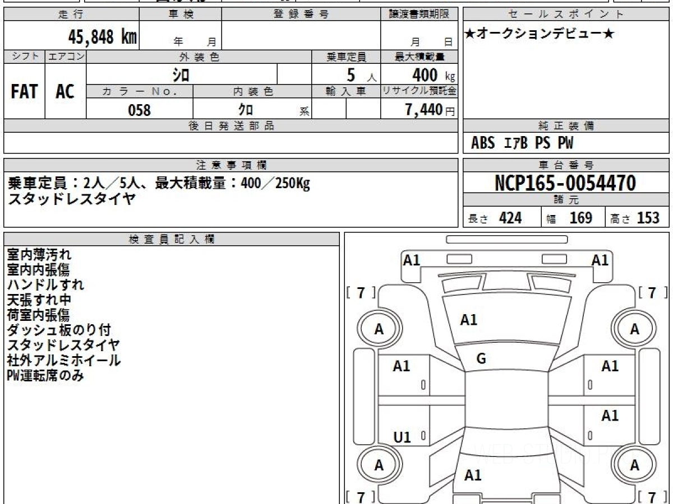Select the 検査員記入欄 header

pyautogui.click(x=172, y=239)
